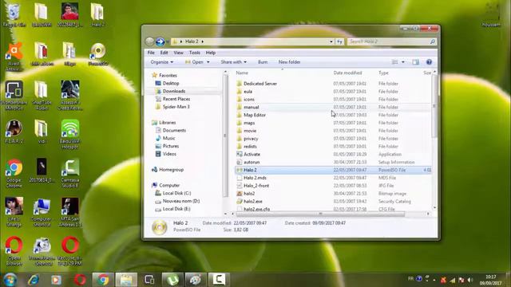Select Desktop in Favorites
Viewport: 511px width, 287px height.
click(171, 83)
